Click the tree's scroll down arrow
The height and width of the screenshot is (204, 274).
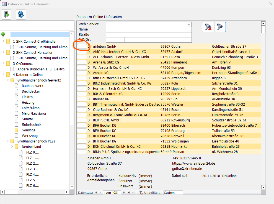click(72, 187)
